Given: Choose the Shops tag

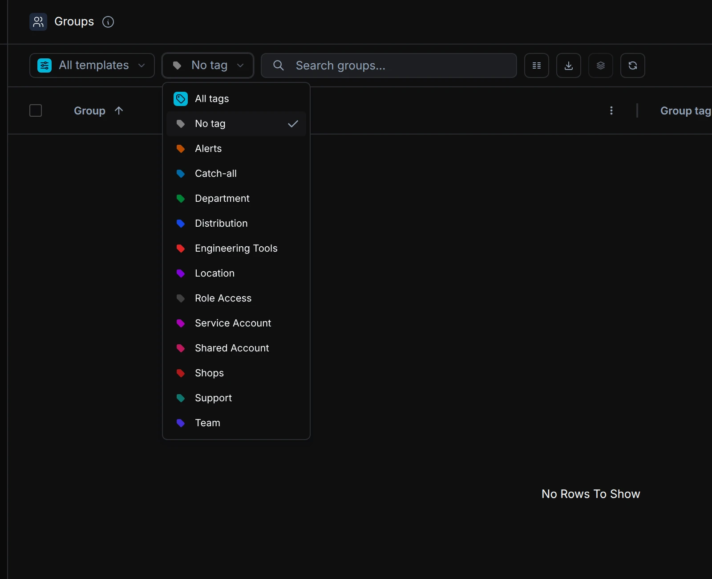Looking at the screenshot, I should tap(236, 373).
